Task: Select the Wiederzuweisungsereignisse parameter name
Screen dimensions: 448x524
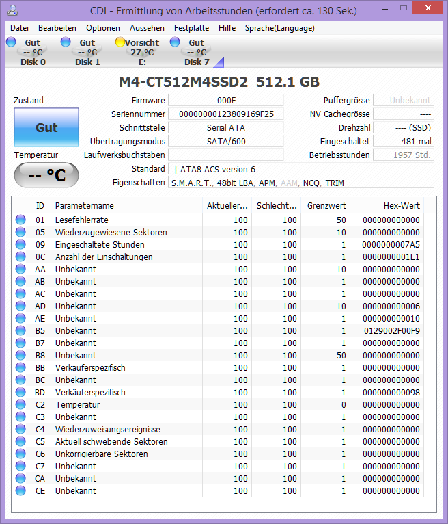Action: click(108, 430)
